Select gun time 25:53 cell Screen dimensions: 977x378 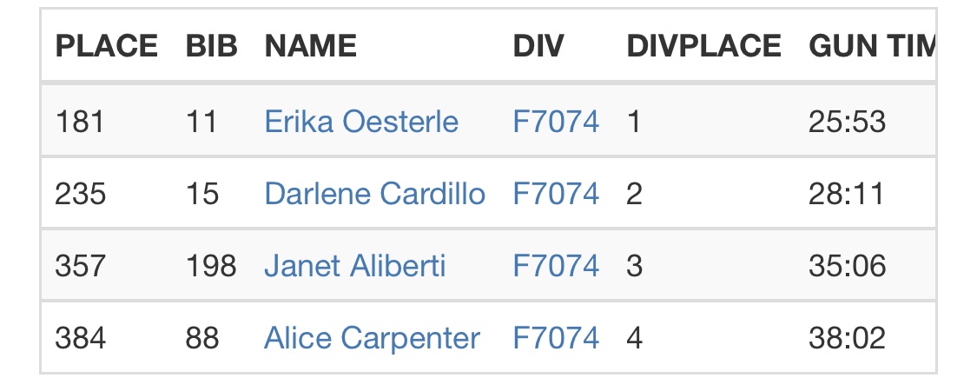pos(847,121)
